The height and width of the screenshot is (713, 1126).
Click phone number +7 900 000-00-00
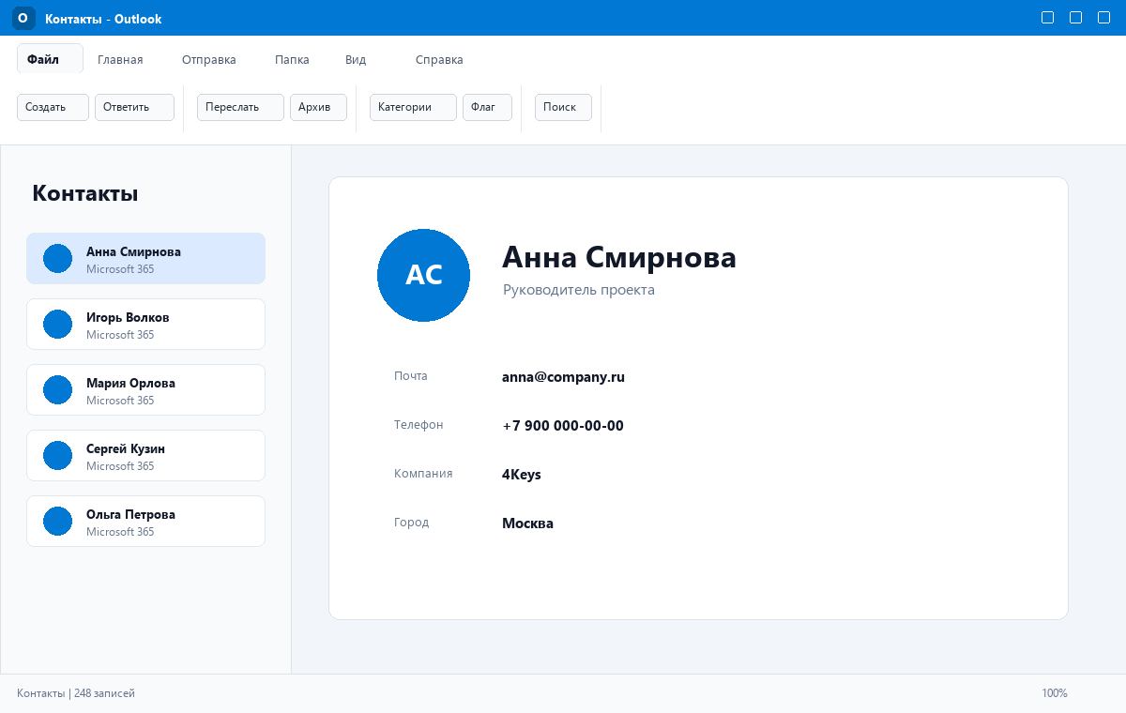point(563,426)
